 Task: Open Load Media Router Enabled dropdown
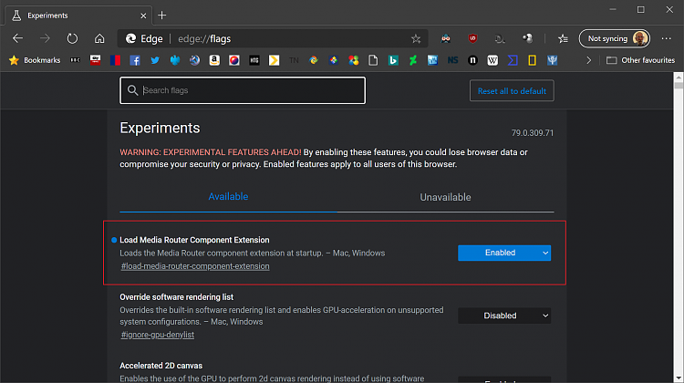(504, 253)
